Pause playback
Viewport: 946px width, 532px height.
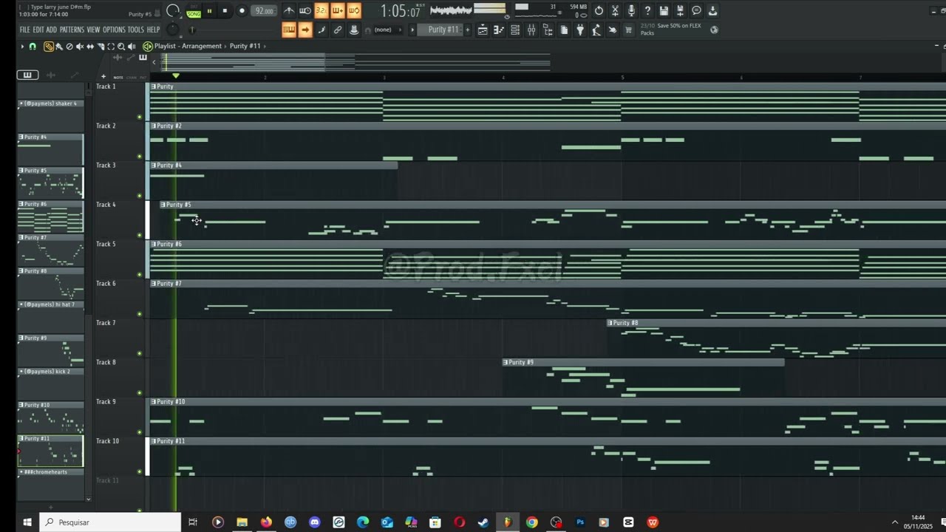click(x=209, y=11)
